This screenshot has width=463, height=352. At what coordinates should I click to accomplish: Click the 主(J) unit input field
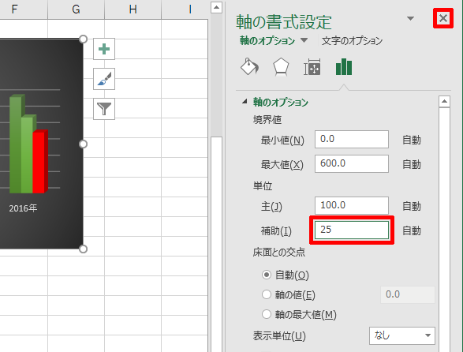pyautogui.click(x=352, y=205)
